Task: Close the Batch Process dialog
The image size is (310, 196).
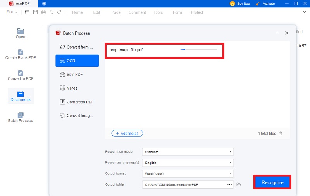Action: pos(287,33)
